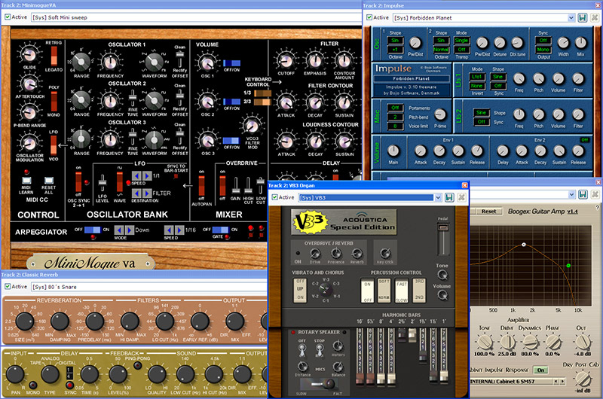
Task: Toggle the Retrig/Legato switch
Action: click(x=54, y=56)
